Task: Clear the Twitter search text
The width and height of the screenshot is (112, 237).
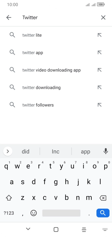Action: pyautogui.click(x=103, y=18)
